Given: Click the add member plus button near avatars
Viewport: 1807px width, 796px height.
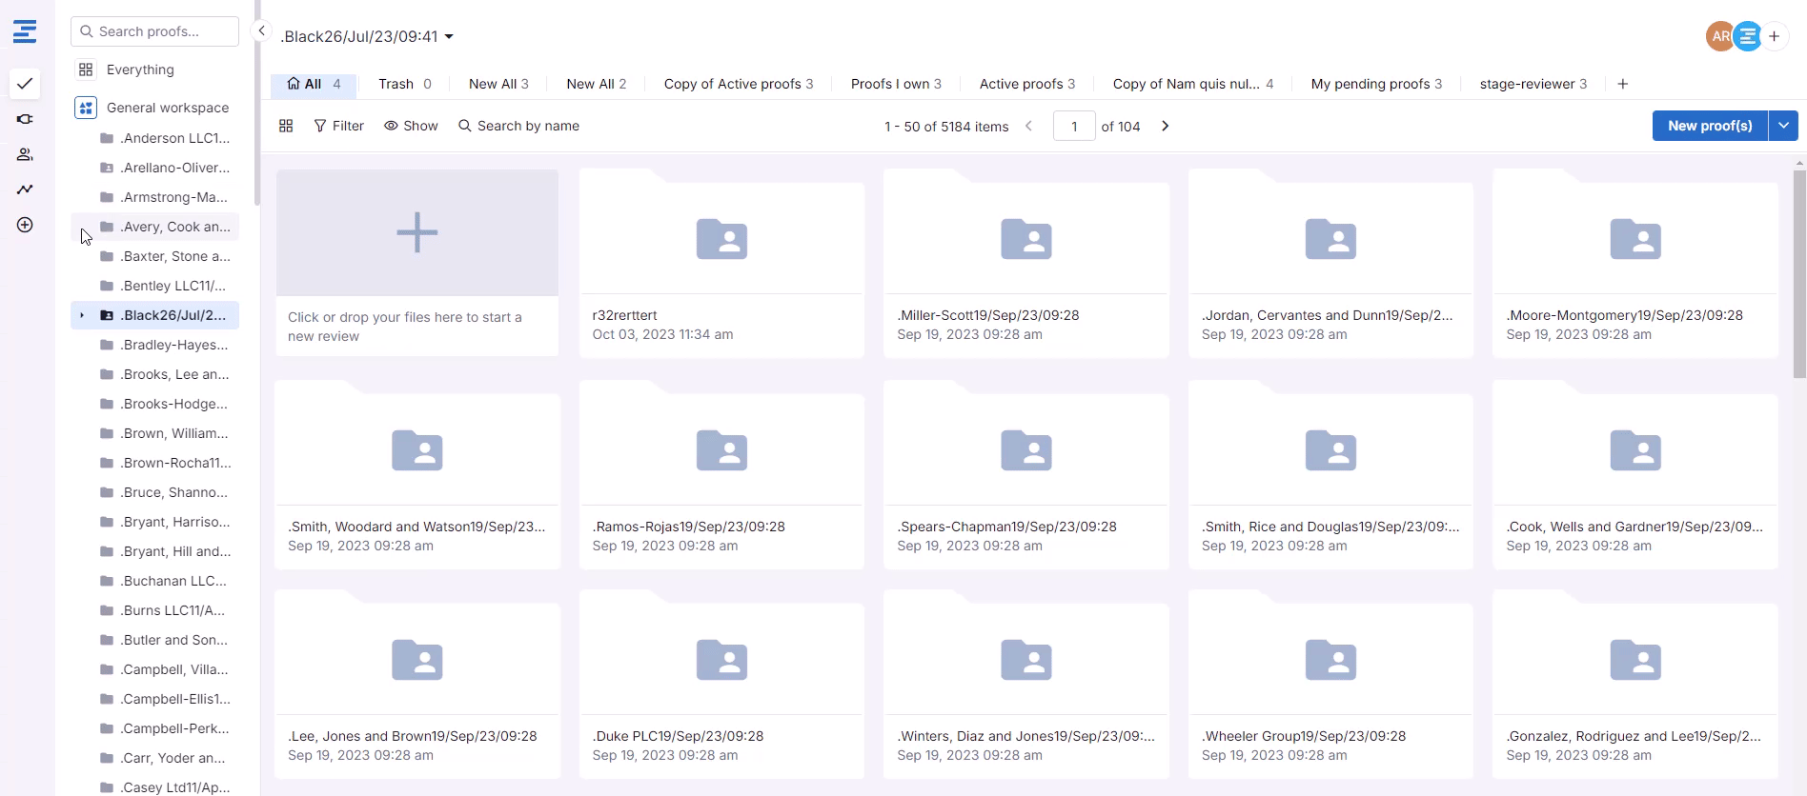Looking at the screenshot, I should coord(1774,36).
